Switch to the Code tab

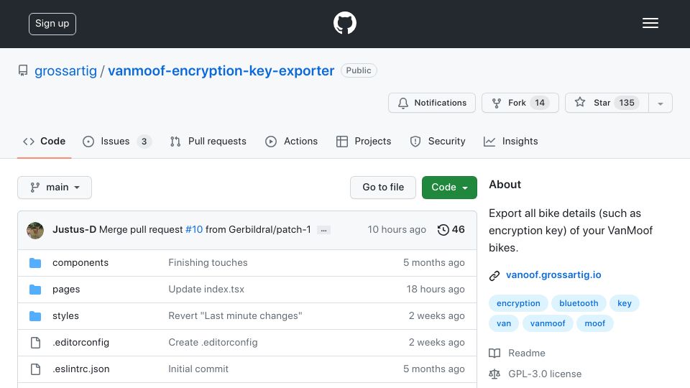pyautogui.click(x=44, y=142)
